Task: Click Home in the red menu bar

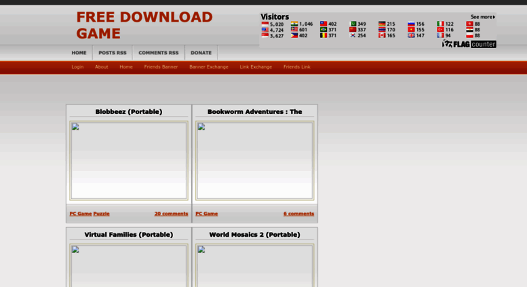Action: [x=126, y=67]
